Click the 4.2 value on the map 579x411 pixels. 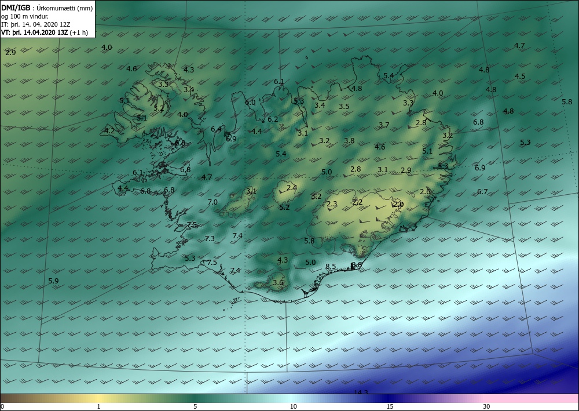click(x=109, y=130)
